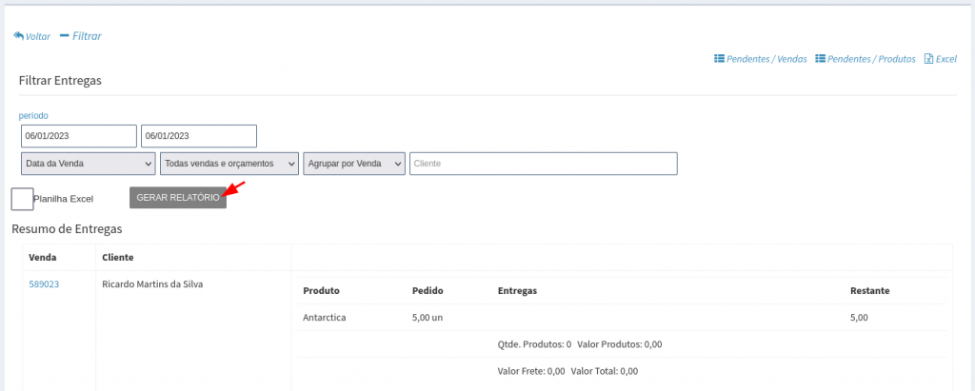Open the Data da Venda dropdown
This screenshot has width=975, height=391.
coord(88,164)
